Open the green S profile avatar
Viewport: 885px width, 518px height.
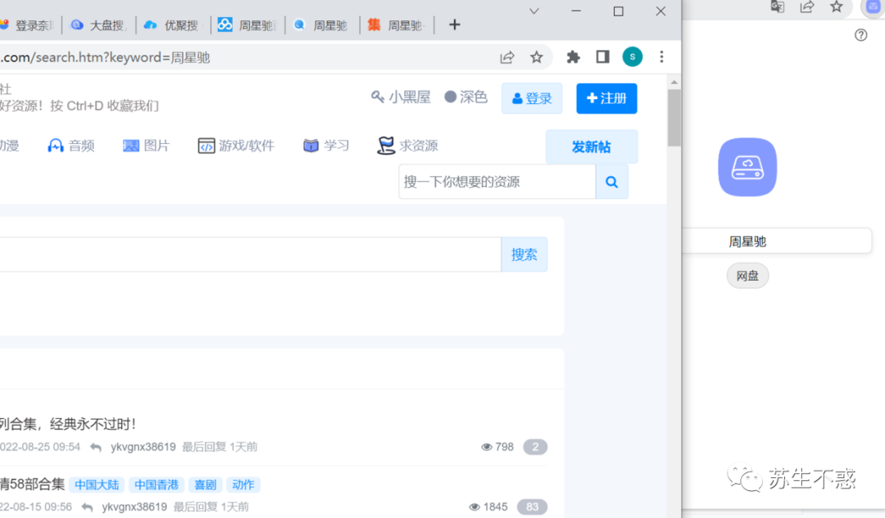632,57
